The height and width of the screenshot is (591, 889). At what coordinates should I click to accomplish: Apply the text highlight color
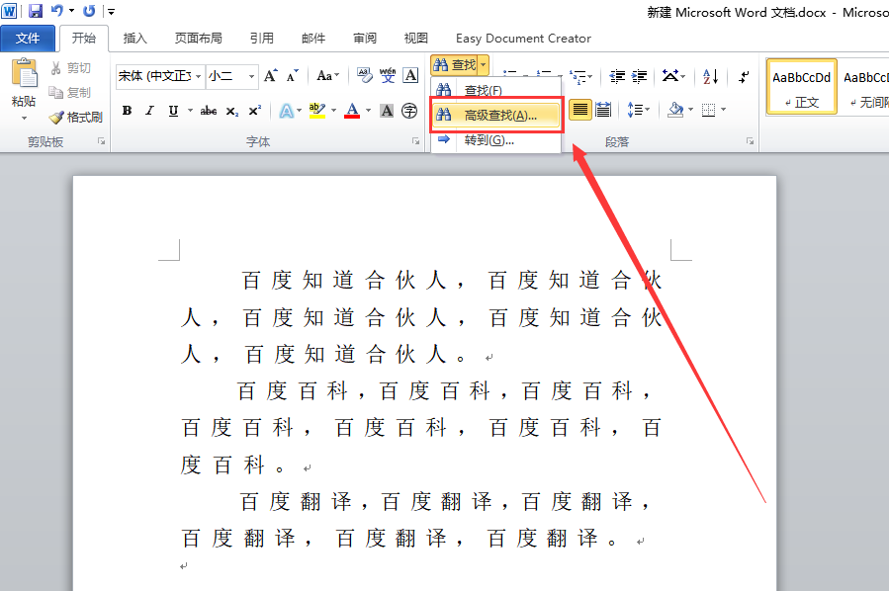click(317, 111)
